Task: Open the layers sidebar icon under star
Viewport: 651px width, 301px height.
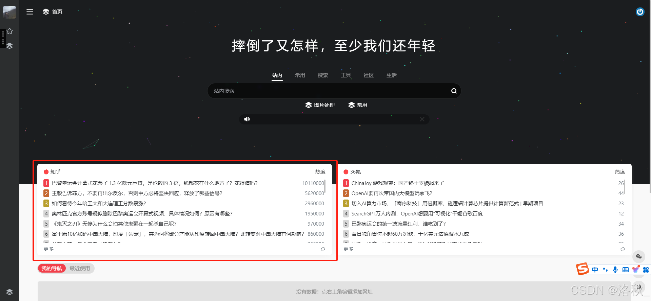Action: click(9, 46)
